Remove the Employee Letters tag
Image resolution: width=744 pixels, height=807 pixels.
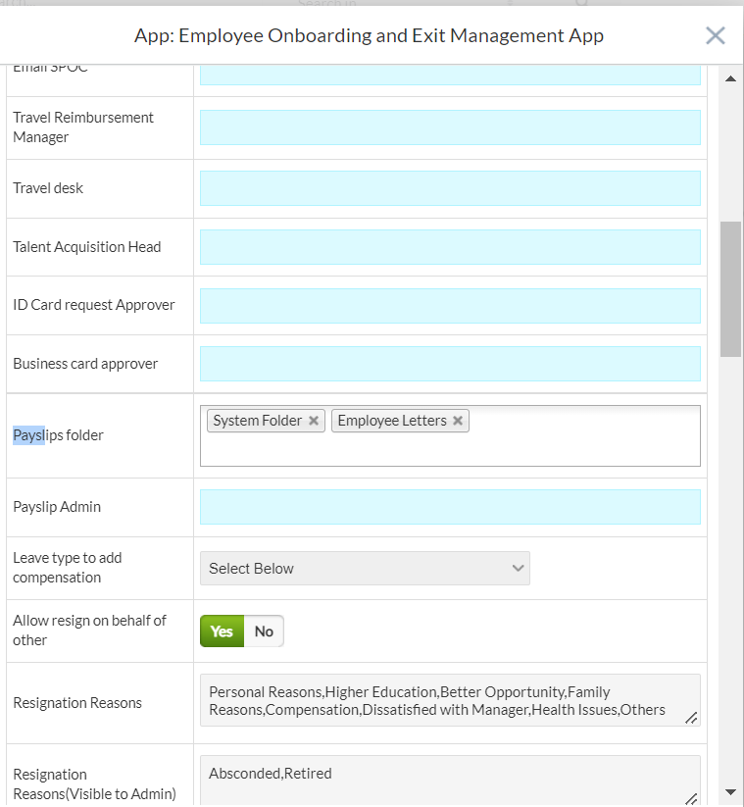pos(458,421)
